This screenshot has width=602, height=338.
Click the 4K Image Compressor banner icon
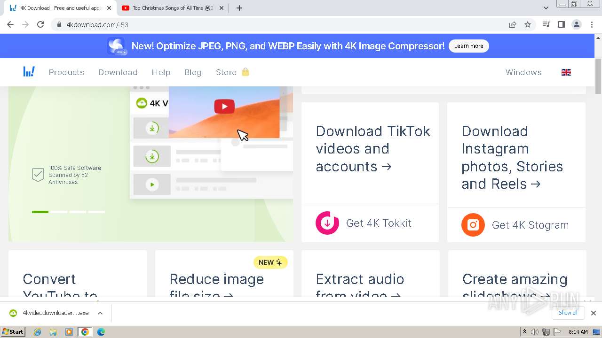pyautogui.click(x=116, y=46)
